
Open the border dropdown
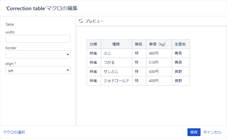coord(38,54)
